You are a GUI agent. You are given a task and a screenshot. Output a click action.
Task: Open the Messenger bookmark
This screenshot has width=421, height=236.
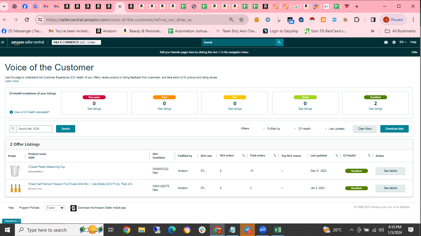[22, 31]
